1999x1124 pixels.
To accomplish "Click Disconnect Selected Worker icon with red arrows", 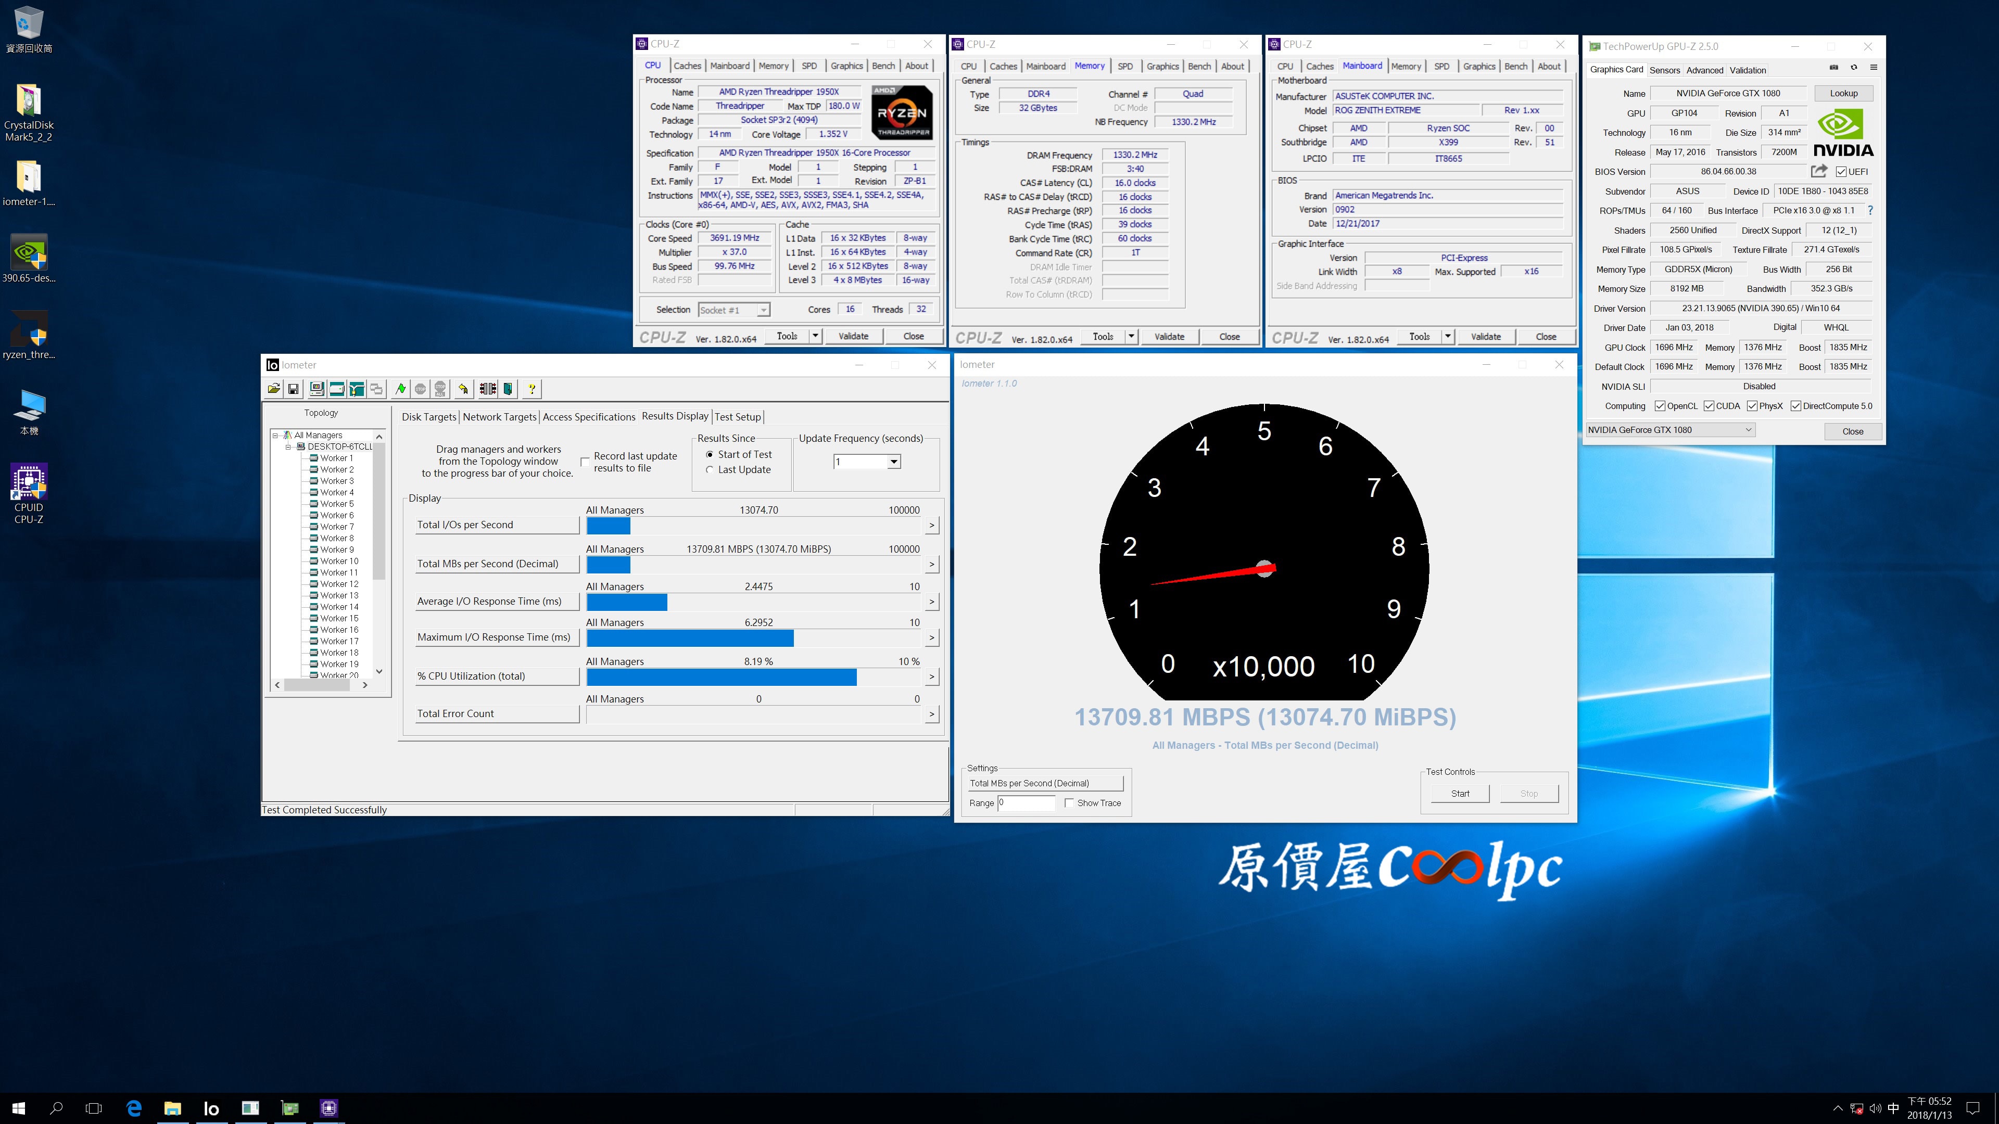I will coord(487,389).
